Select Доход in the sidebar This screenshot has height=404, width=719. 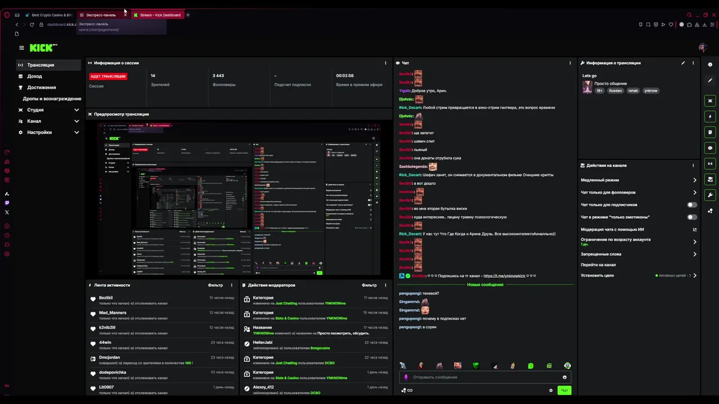[x=49, y=76]
